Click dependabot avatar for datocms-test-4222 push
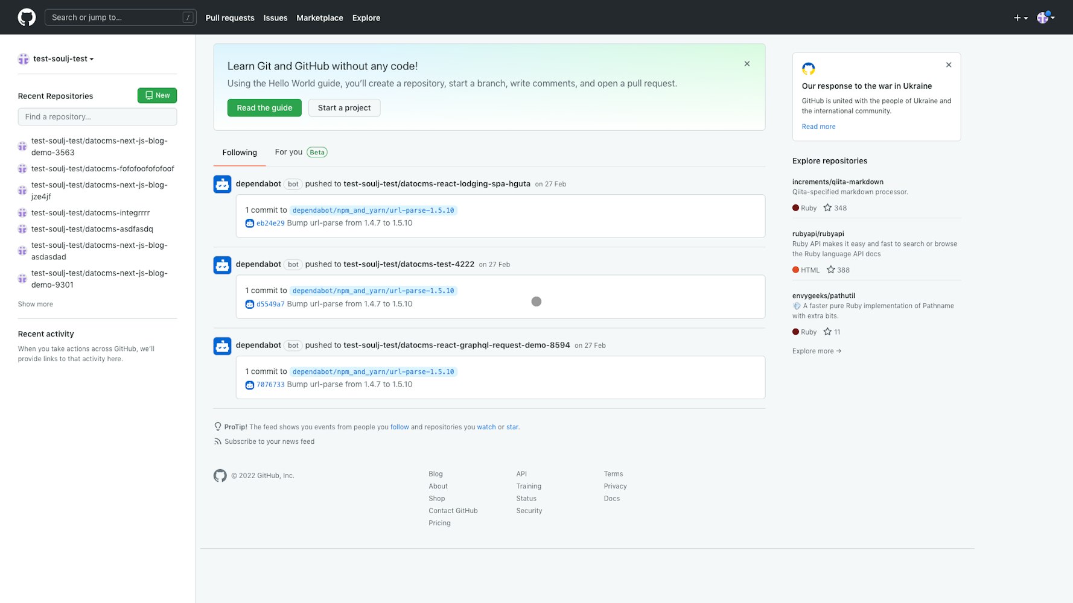Image resolution: width=1073 pixels, height=603 pixels. [222, 265]
